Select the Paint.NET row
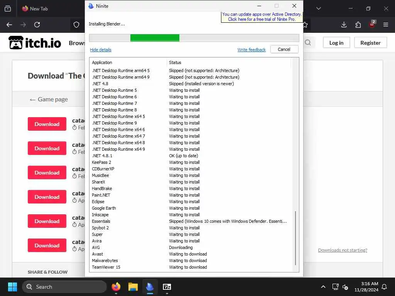Viewport: 395px width, 296px height. pos(191,195)
